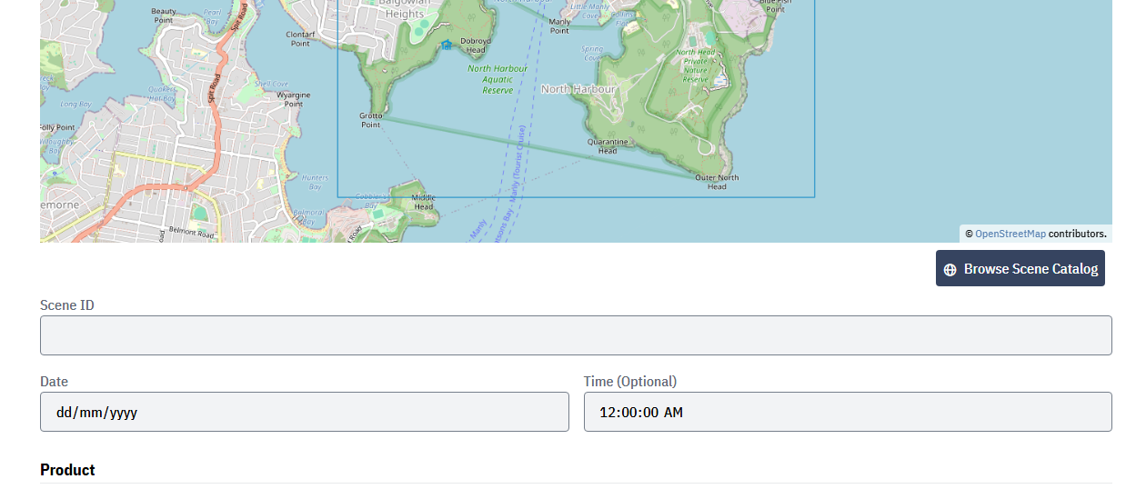The image size is (1146, 489).
Task: Click the Scene ID field label
Action: (x=67, y=305)
